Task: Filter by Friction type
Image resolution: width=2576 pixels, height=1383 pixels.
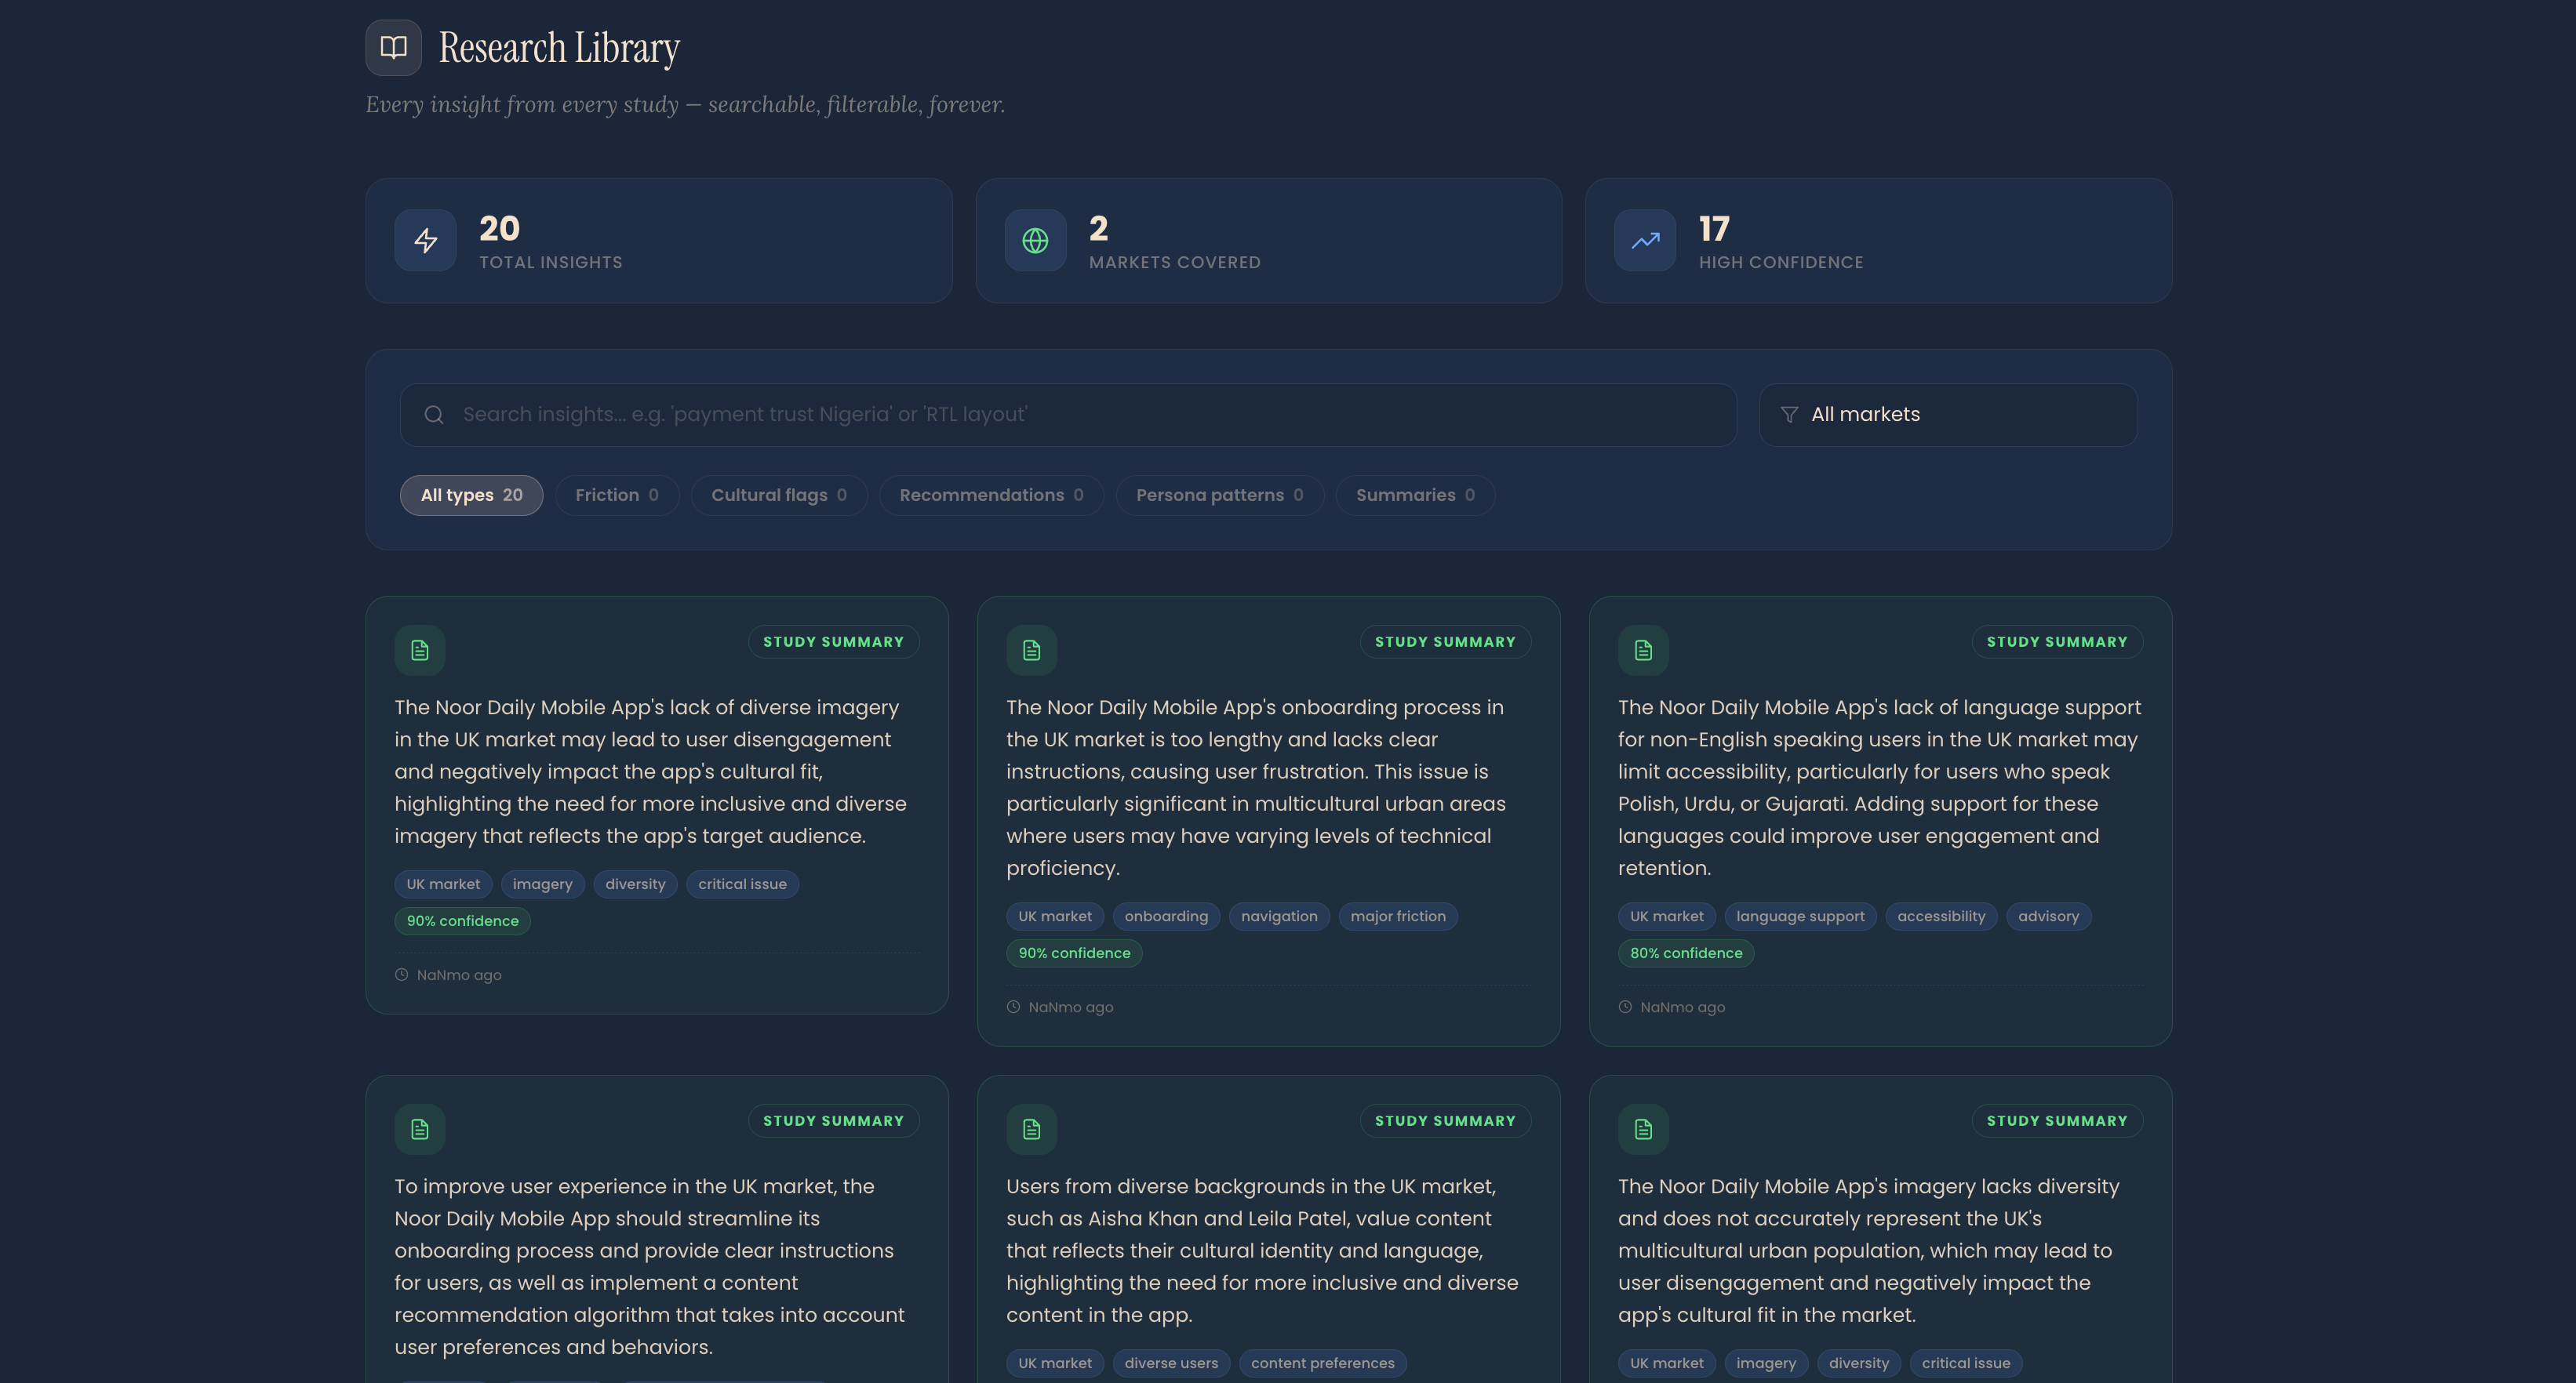Action: (x=616, y=495)
